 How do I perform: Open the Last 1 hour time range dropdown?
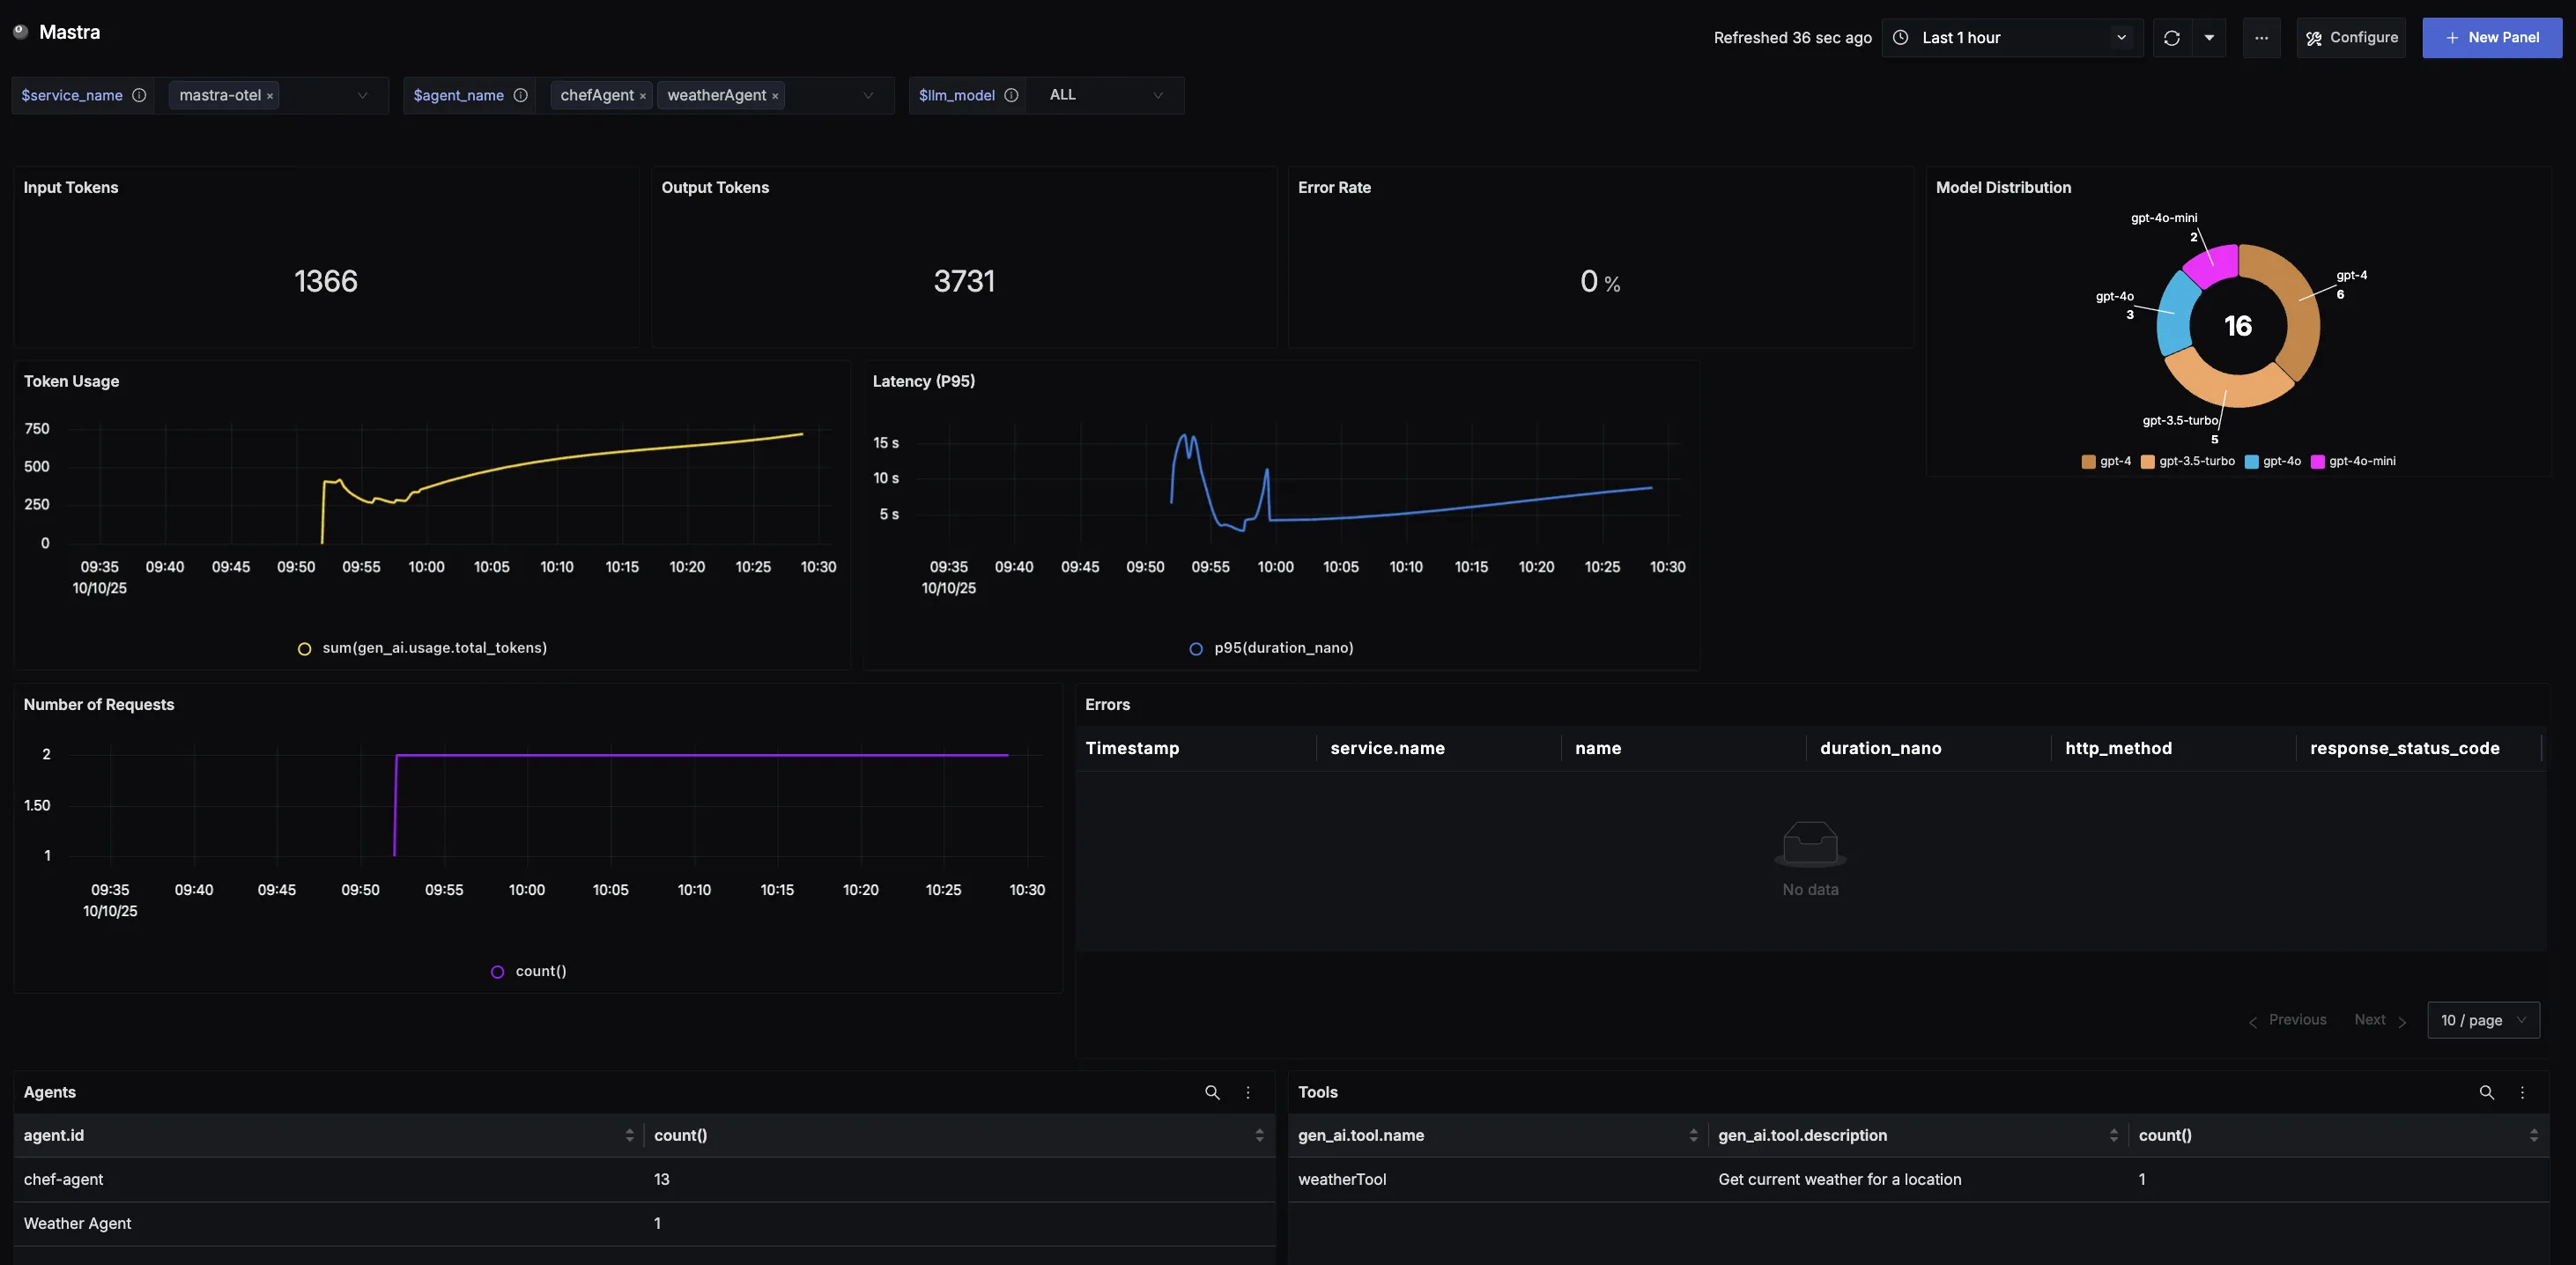(x=2012, y=38)
